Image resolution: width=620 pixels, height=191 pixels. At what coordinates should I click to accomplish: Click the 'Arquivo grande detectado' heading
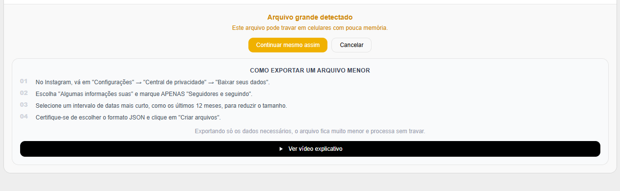[310, 18]
